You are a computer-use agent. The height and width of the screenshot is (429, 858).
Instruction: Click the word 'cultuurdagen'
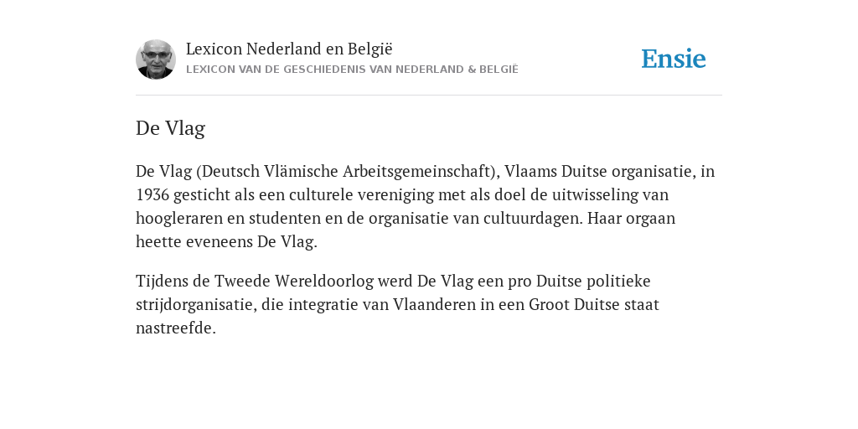click(533, 219)
